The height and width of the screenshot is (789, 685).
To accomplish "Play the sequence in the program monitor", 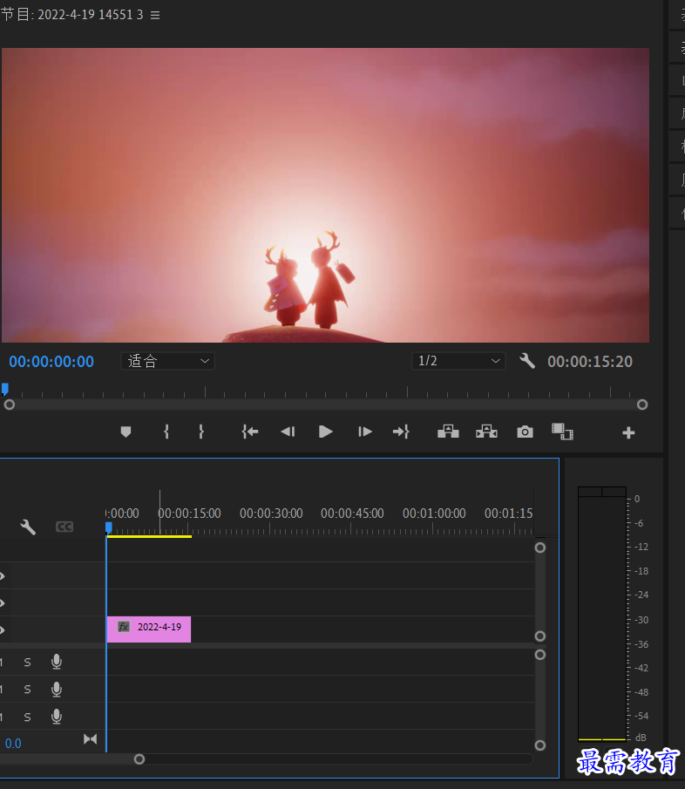I will click(325, 432).
